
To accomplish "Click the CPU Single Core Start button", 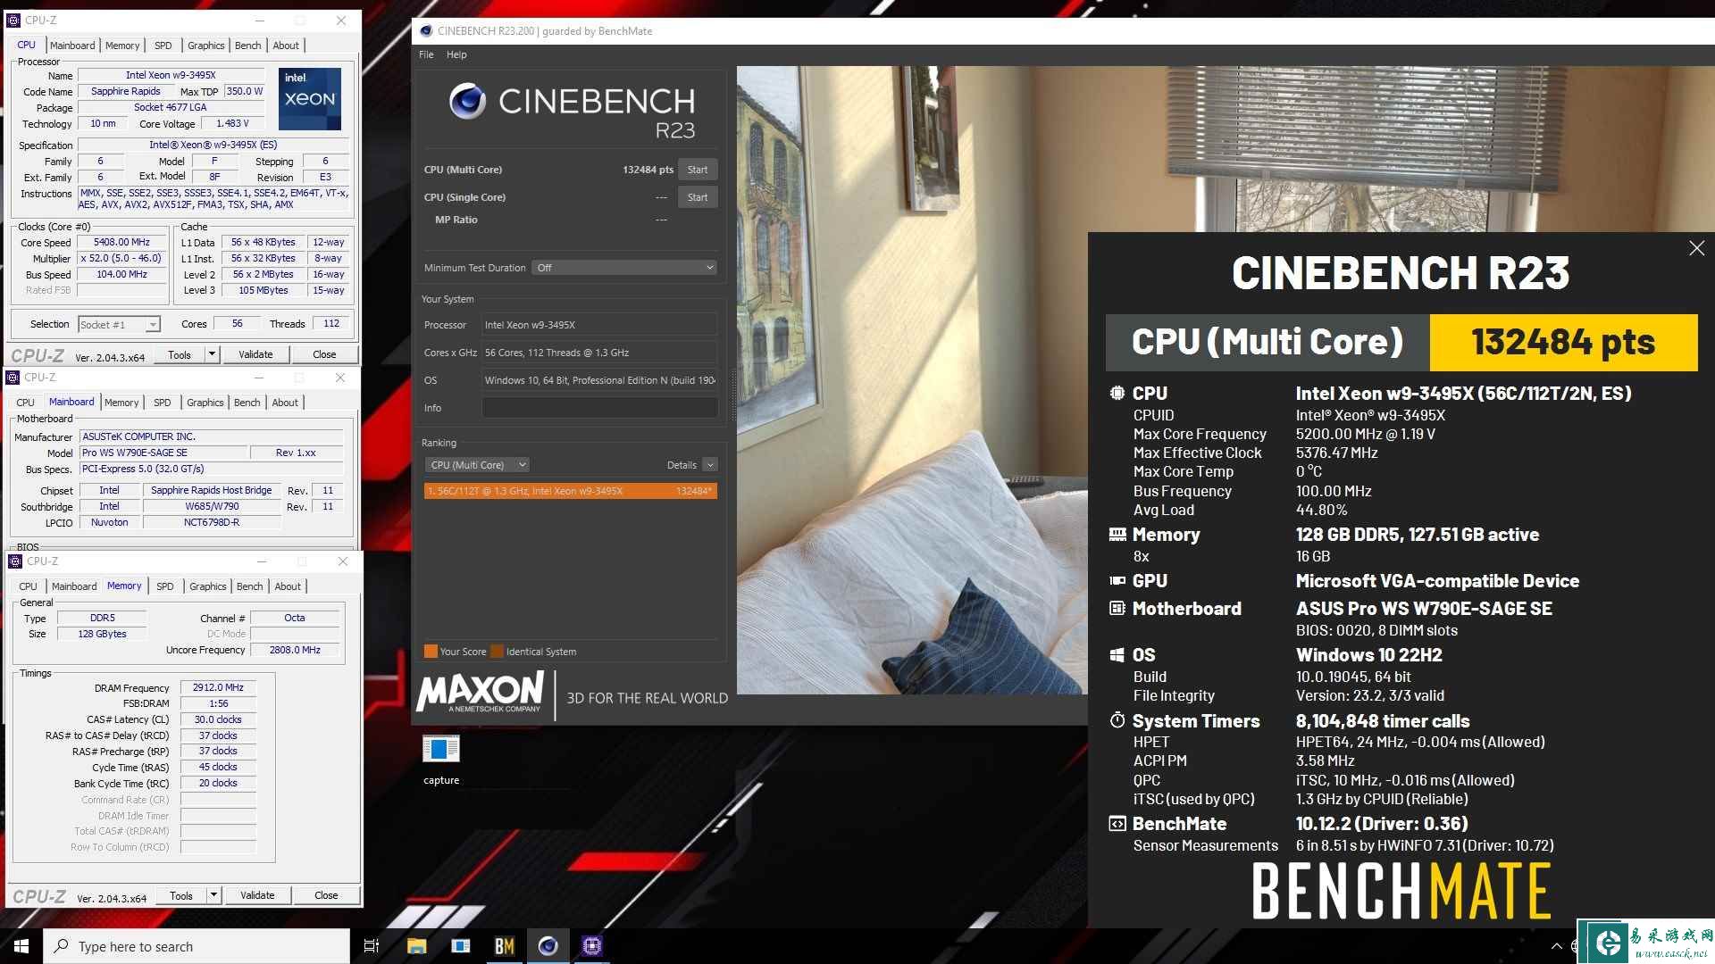I will pyautogui.click(x=698, y=196).
